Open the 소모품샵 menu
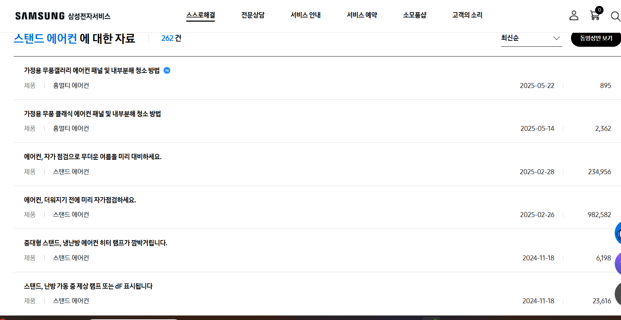This screenshot has height=320, width=621. point(415,15)
